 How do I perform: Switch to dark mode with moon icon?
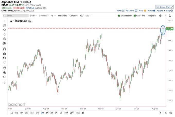point(170,16)
